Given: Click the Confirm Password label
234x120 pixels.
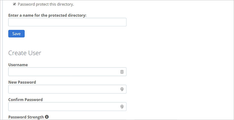Looking at the screenshot, I should tap(26, 100).
